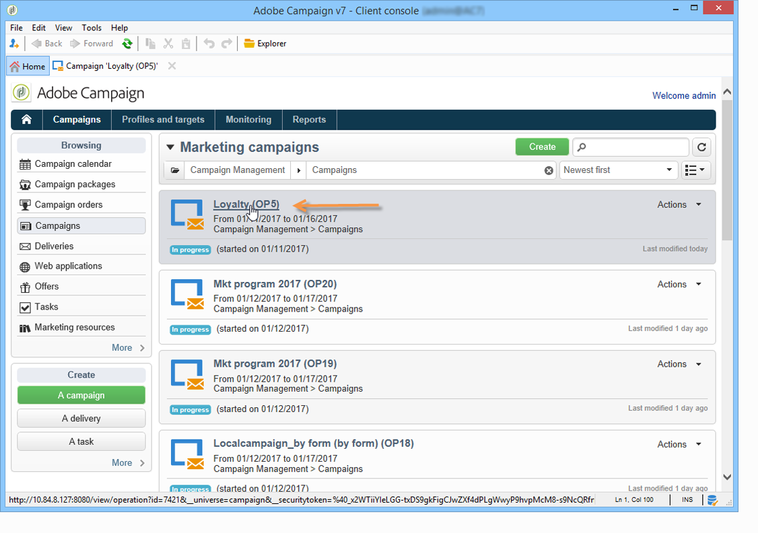The height and width of the screenshot is (533, 758).
Task: Click the A delivery button
Action: [x=81, y=419]
